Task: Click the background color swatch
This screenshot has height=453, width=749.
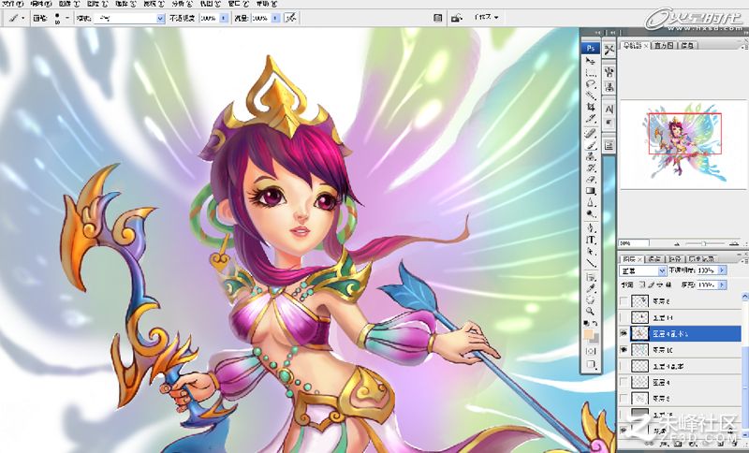Action: pos(595,340)
